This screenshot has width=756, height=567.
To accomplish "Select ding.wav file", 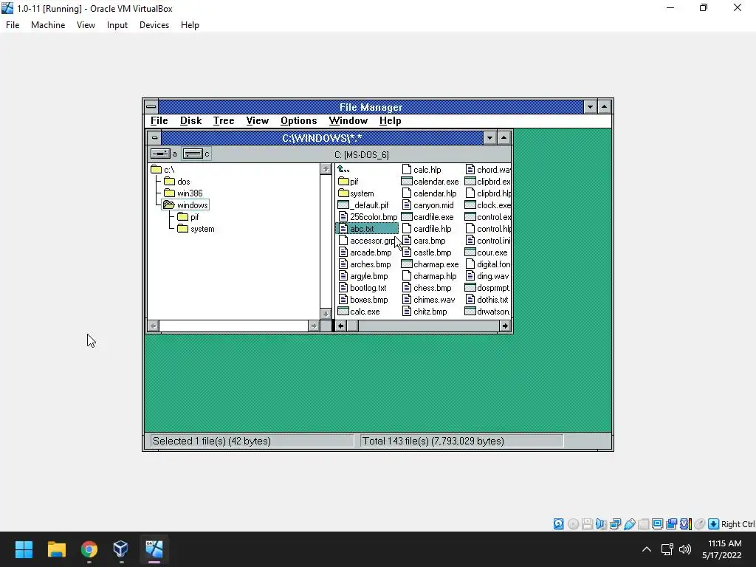I will (x=487, y=276).
